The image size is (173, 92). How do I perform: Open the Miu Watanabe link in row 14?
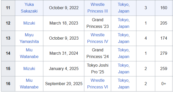29,53
